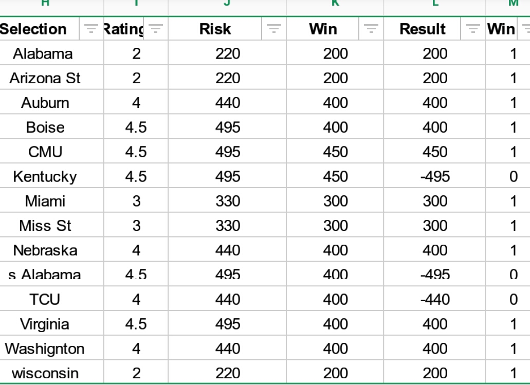Open the Selection column filter dropdown

(91, 29)
